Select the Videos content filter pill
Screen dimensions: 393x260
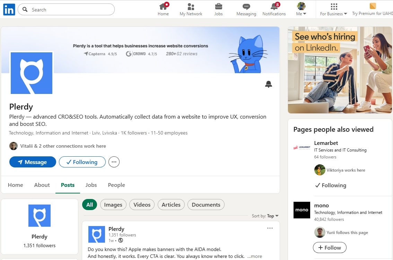[142, 205]
